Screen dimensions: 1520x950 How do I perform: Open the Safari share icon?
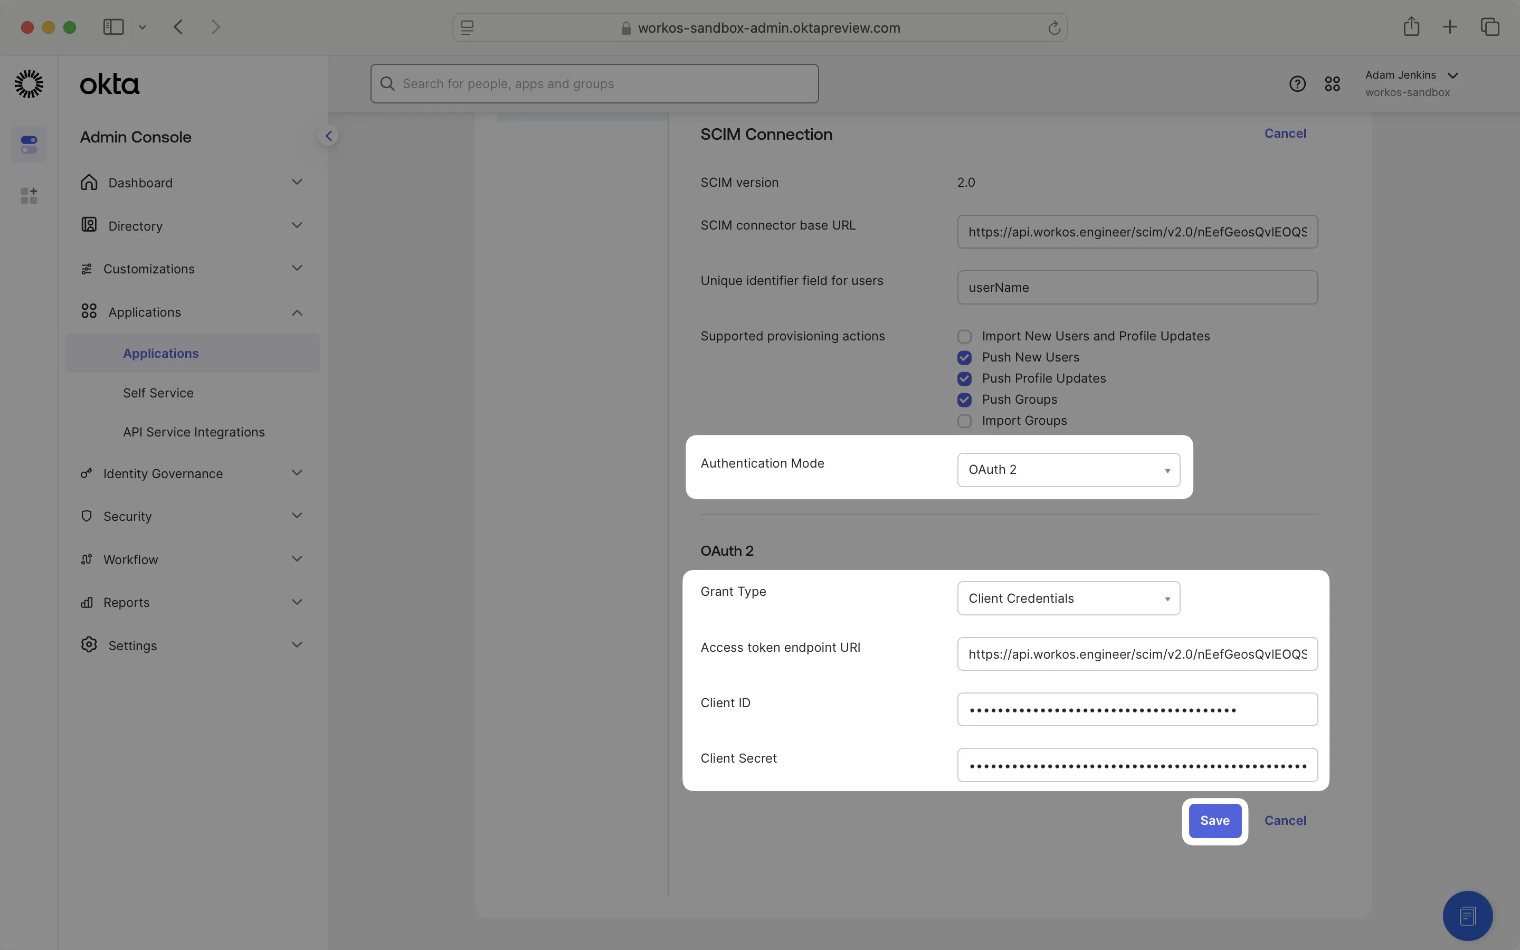click(1411, 26)
